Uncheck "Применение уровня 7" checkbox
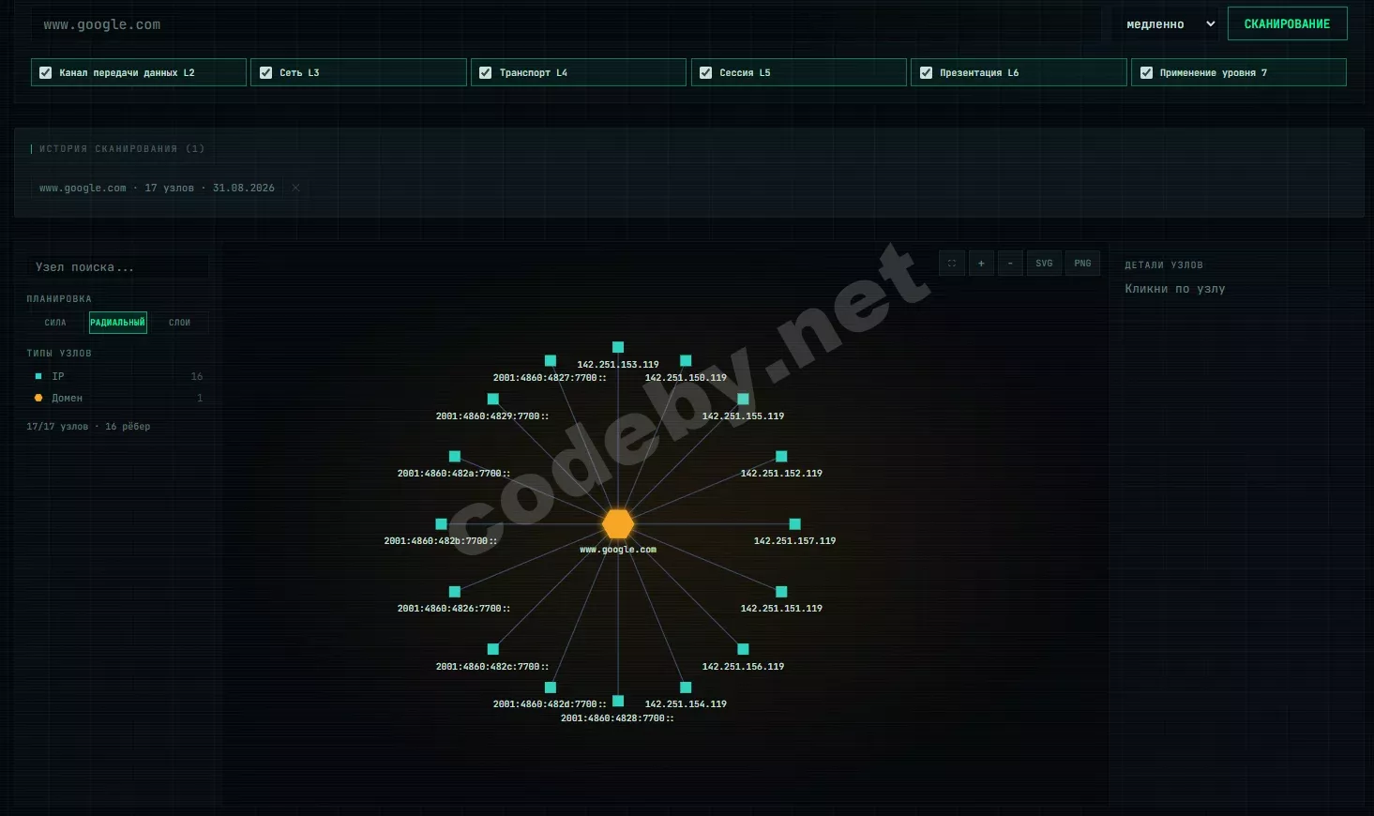The height and width of the screenshot is (816, 1374). (1146, 72)
